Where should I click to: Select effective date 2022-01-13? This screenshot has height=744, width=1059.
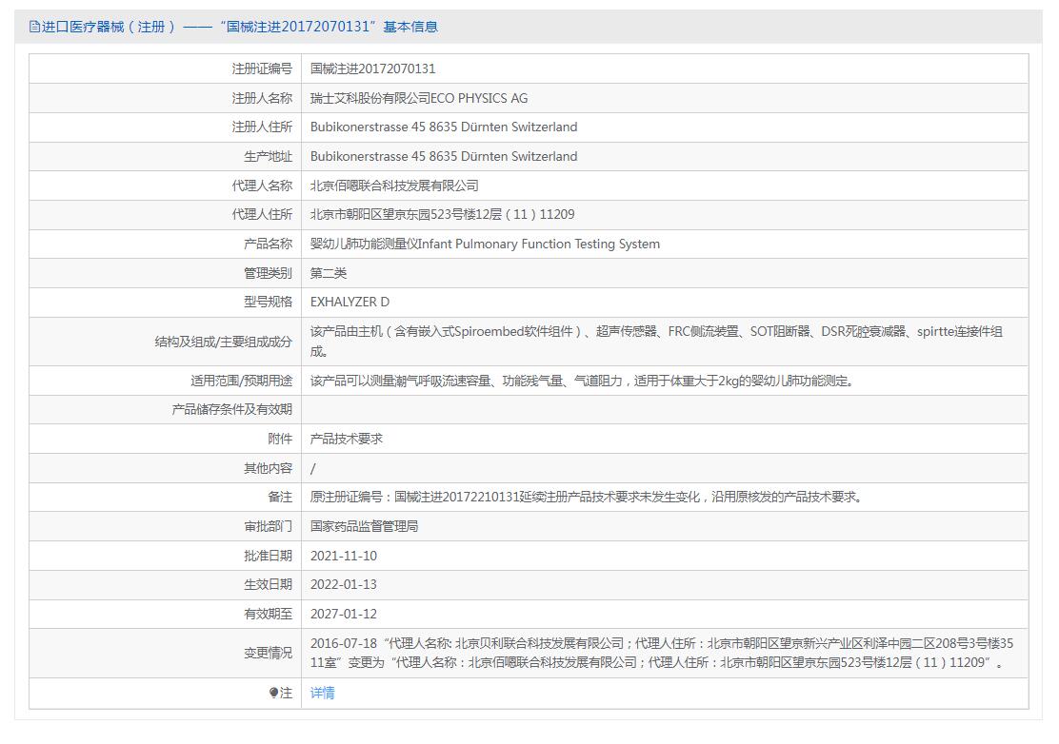point(344,585)
